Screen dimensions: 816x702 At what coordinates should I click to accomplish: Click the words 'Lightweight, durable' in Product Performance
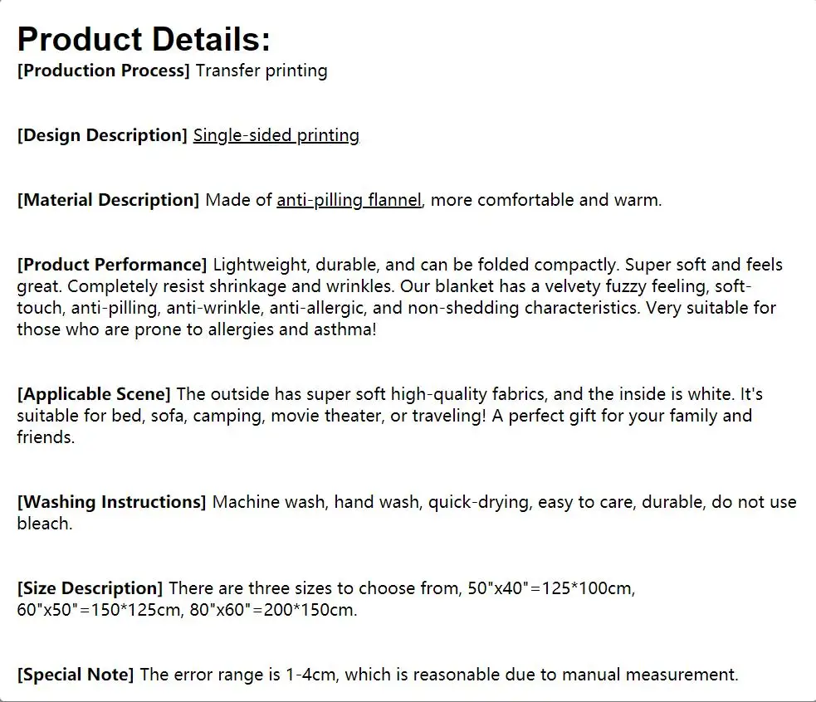[295, 265]
